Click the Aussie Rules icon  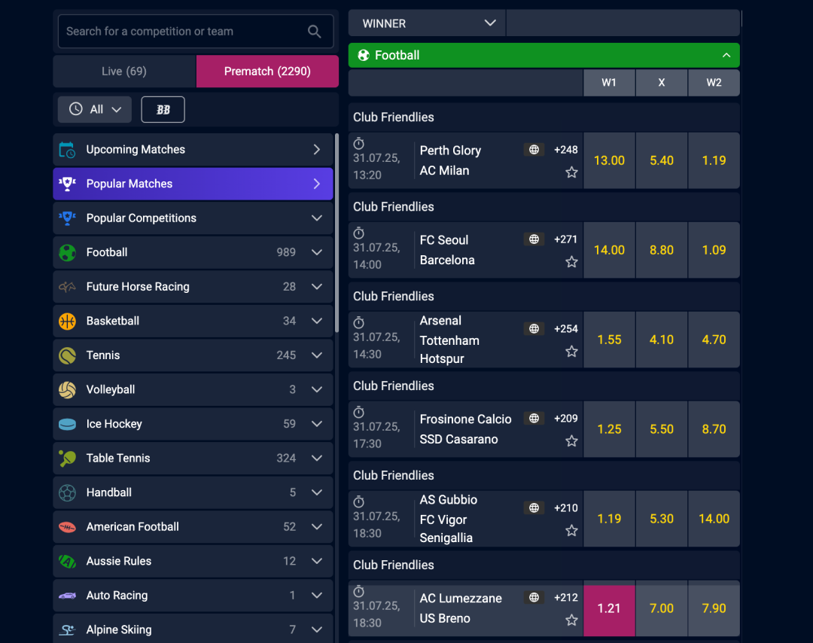pos(68,562)
